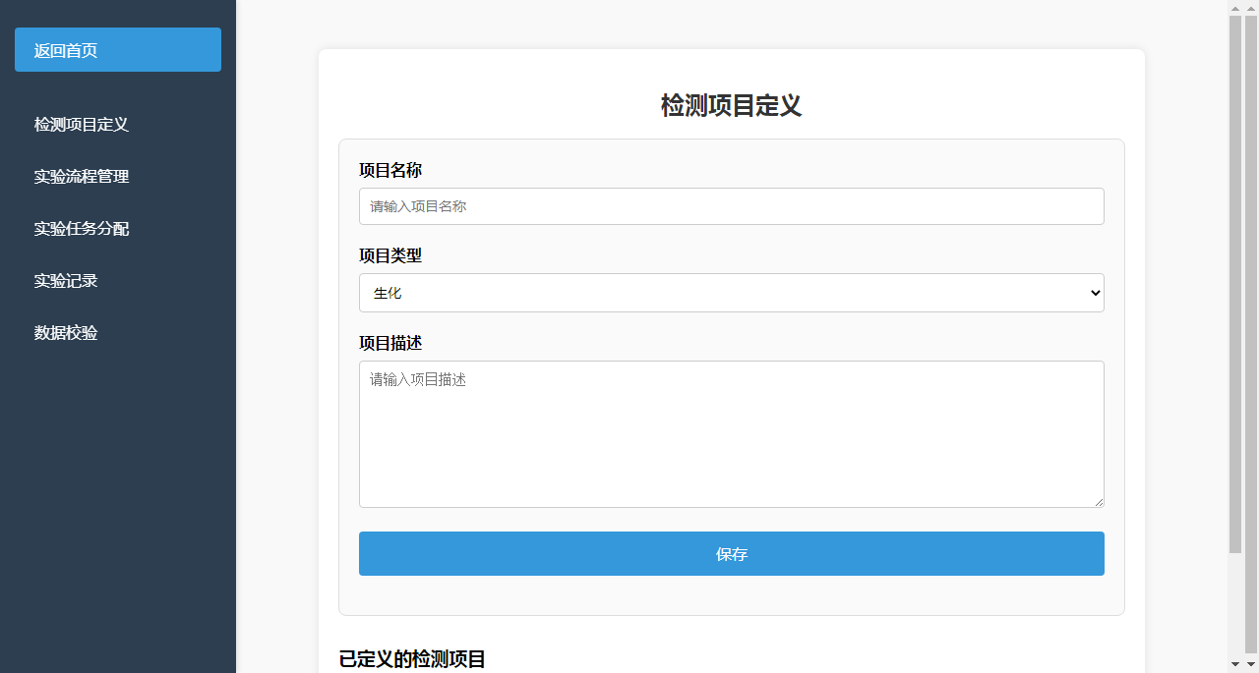Open the 项目类型 dropdown showing 生化

coord(732,293)
